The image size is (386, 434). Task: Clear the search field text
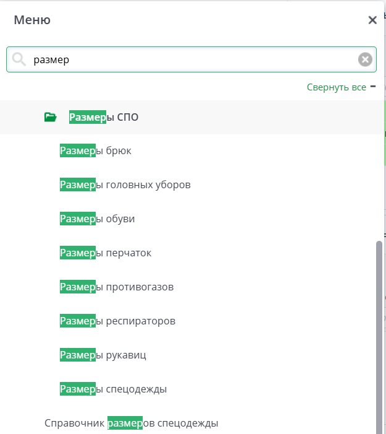[365, 59]
